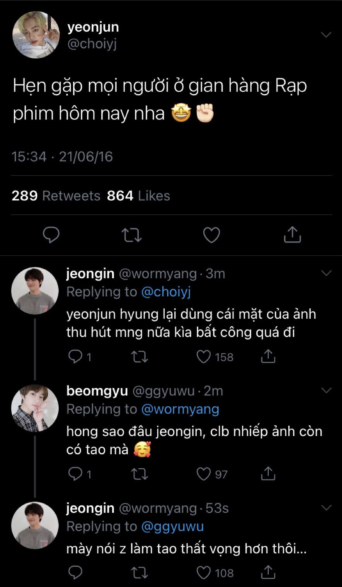Open @wormyang mention in beomgyu's reply
The height and width of the screenshot is (587, 342).
[181, 409]
